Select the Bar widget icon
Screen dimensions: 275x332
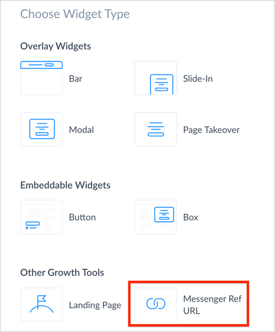pos(41,78)
